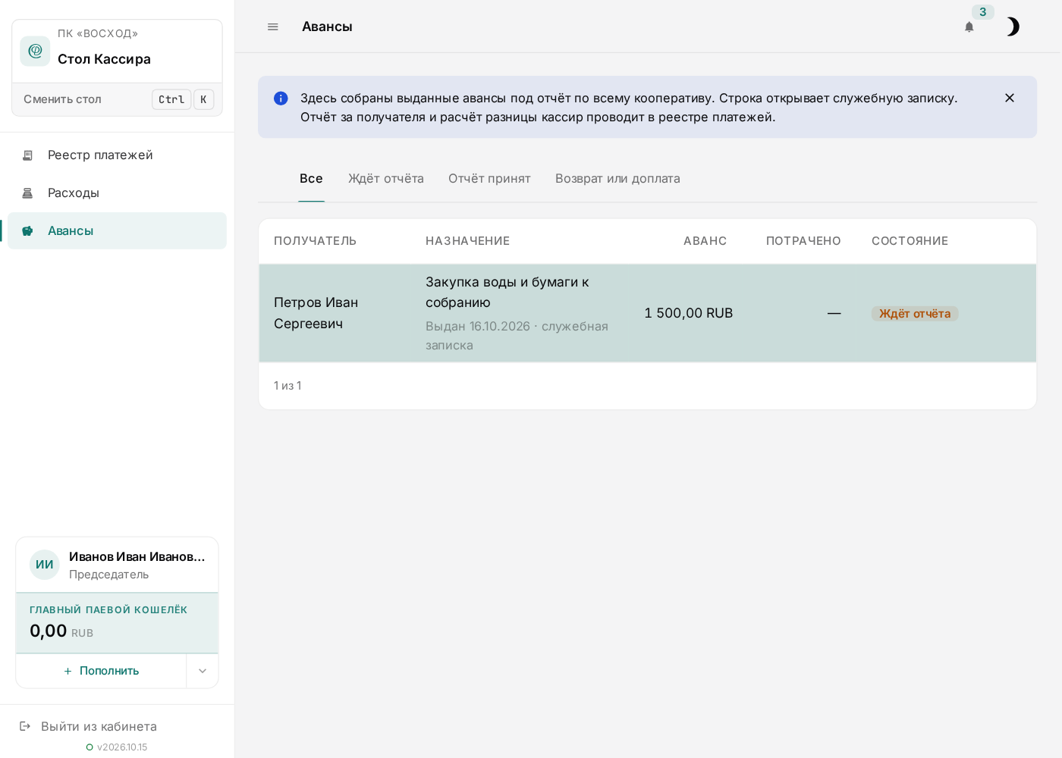Viewport: 1062px width, 758px height.
Task: Click Закупка воды и бумаги к собранию
Action: tap(507, 293)
